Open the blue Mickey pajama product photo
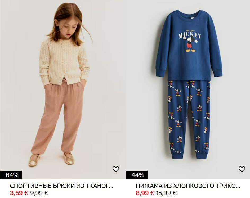Image resolution: width=250 pixels, height=198 pixels. [188, 89]
